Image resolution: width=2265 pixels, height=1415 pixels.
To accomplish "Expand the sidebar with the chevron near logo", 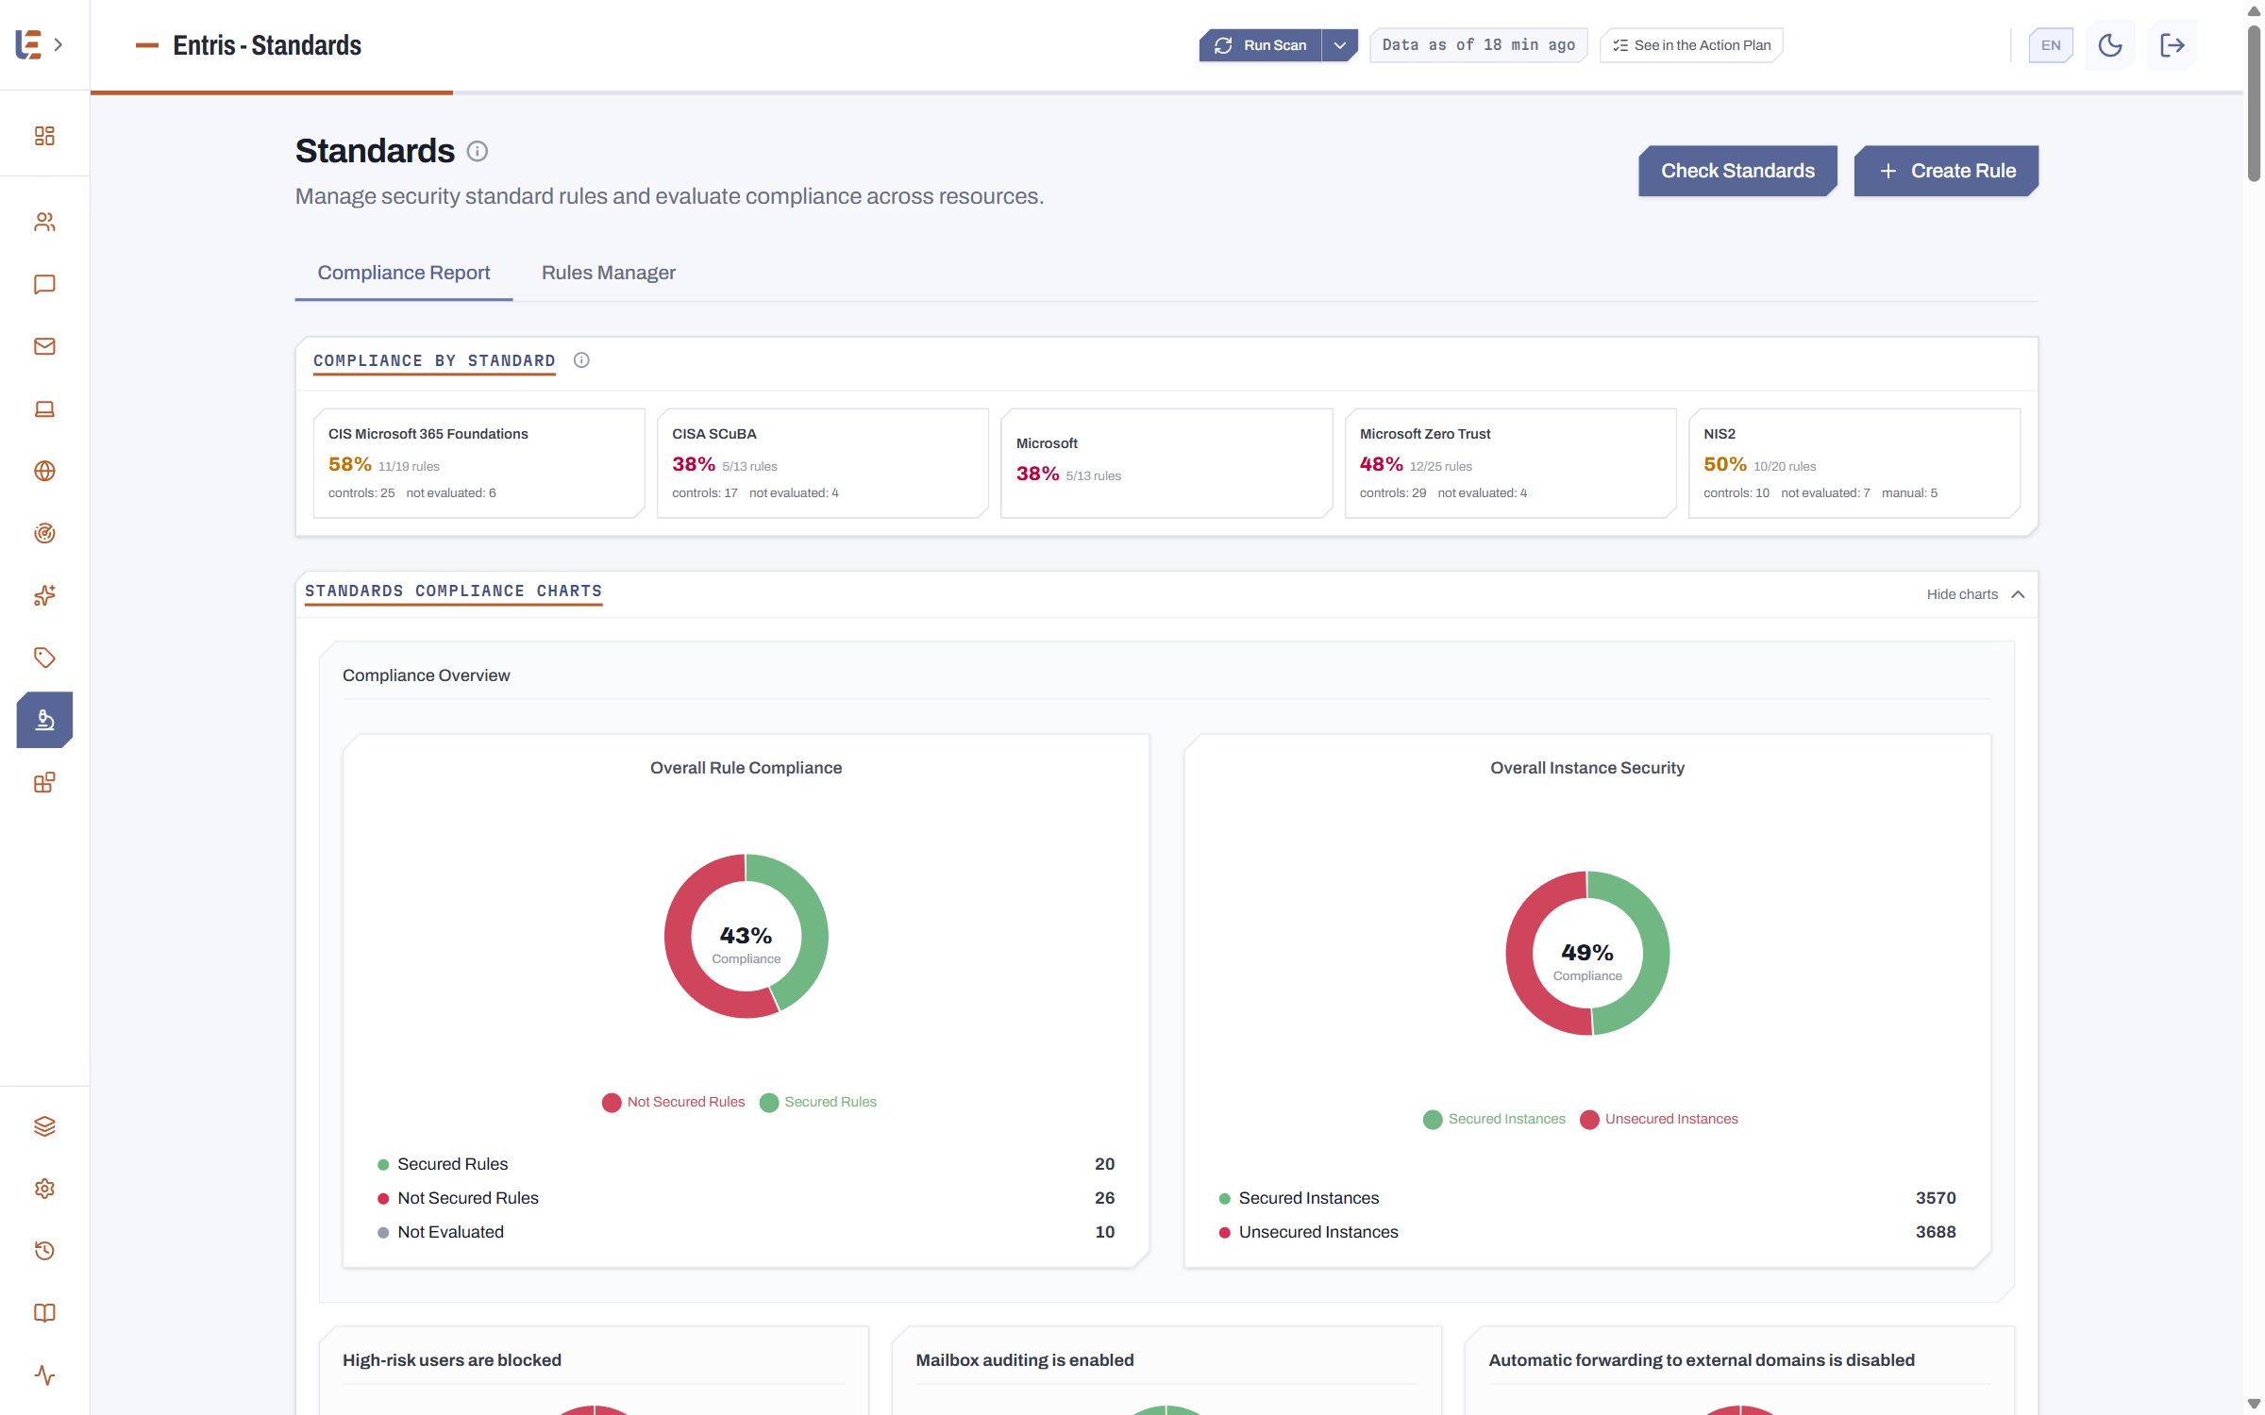I will pyautogui.click(x=59, y=44).
